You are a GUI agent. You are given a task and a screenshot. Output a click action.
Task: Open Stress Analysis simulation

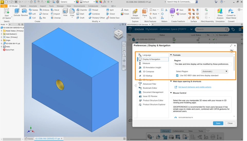(220, 14)
